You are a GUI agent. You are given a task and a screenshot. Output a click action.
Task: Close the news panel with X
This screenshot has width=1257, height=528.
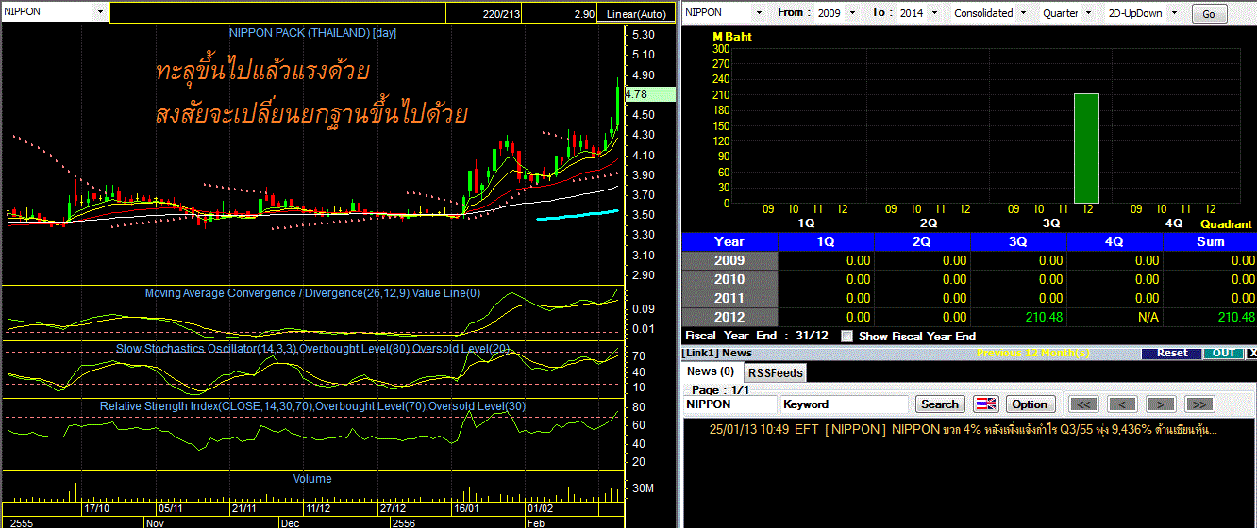pos(1251,353)
